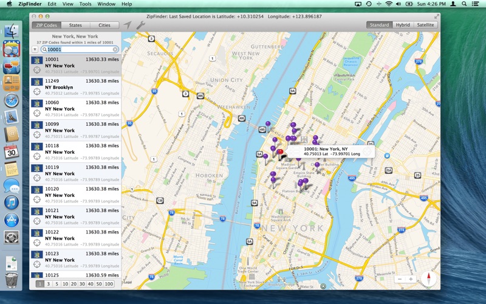Set the search radius to 5 miles
486x304 pixels.
[x=56, y=284]
